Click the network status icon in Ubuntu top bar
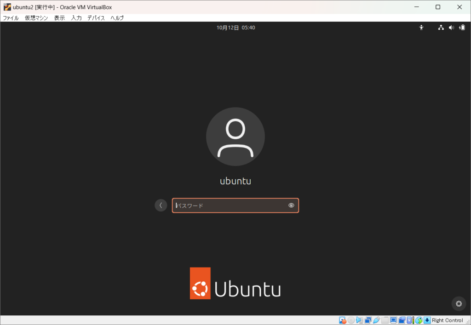The height and width of the screenshot is (325, 471). pyautogui.click(x=441, y=28)
